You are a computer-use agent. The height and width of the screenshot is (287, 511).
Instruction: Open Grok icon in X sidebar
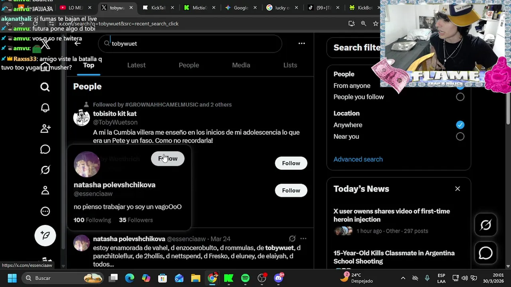click(45, 170)
